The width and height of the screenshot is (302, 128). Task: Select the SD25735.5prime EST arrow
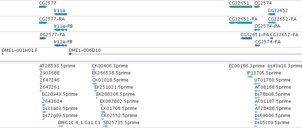[105, 126]
